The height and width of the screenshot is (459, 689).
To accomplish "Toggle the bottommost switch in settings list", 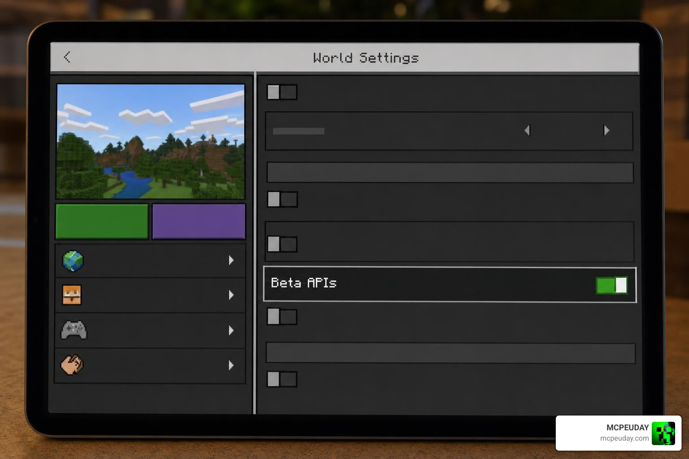I will pyautogui.click(x=282, y=379).
